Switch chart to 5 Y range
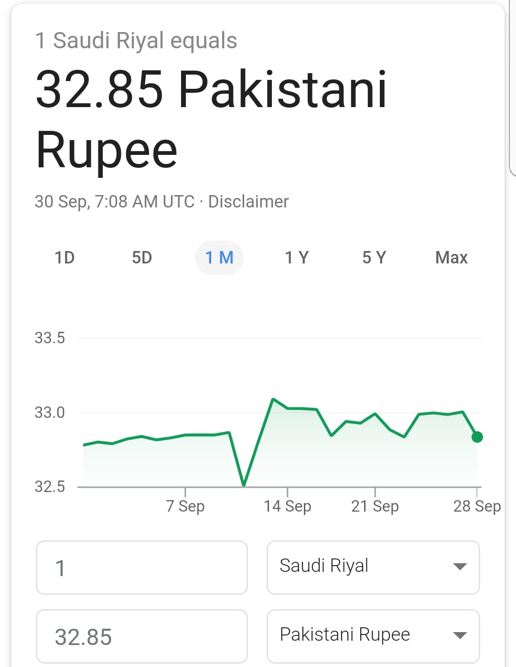This screenshot has height=667, width=516. [374, 258]
